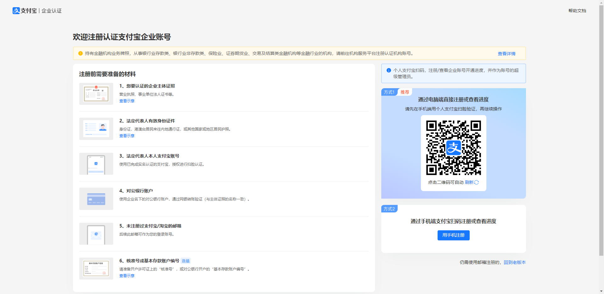604x294 pixels.
Task: Select the 方式1 tab
Action: [x=389, y=92]
